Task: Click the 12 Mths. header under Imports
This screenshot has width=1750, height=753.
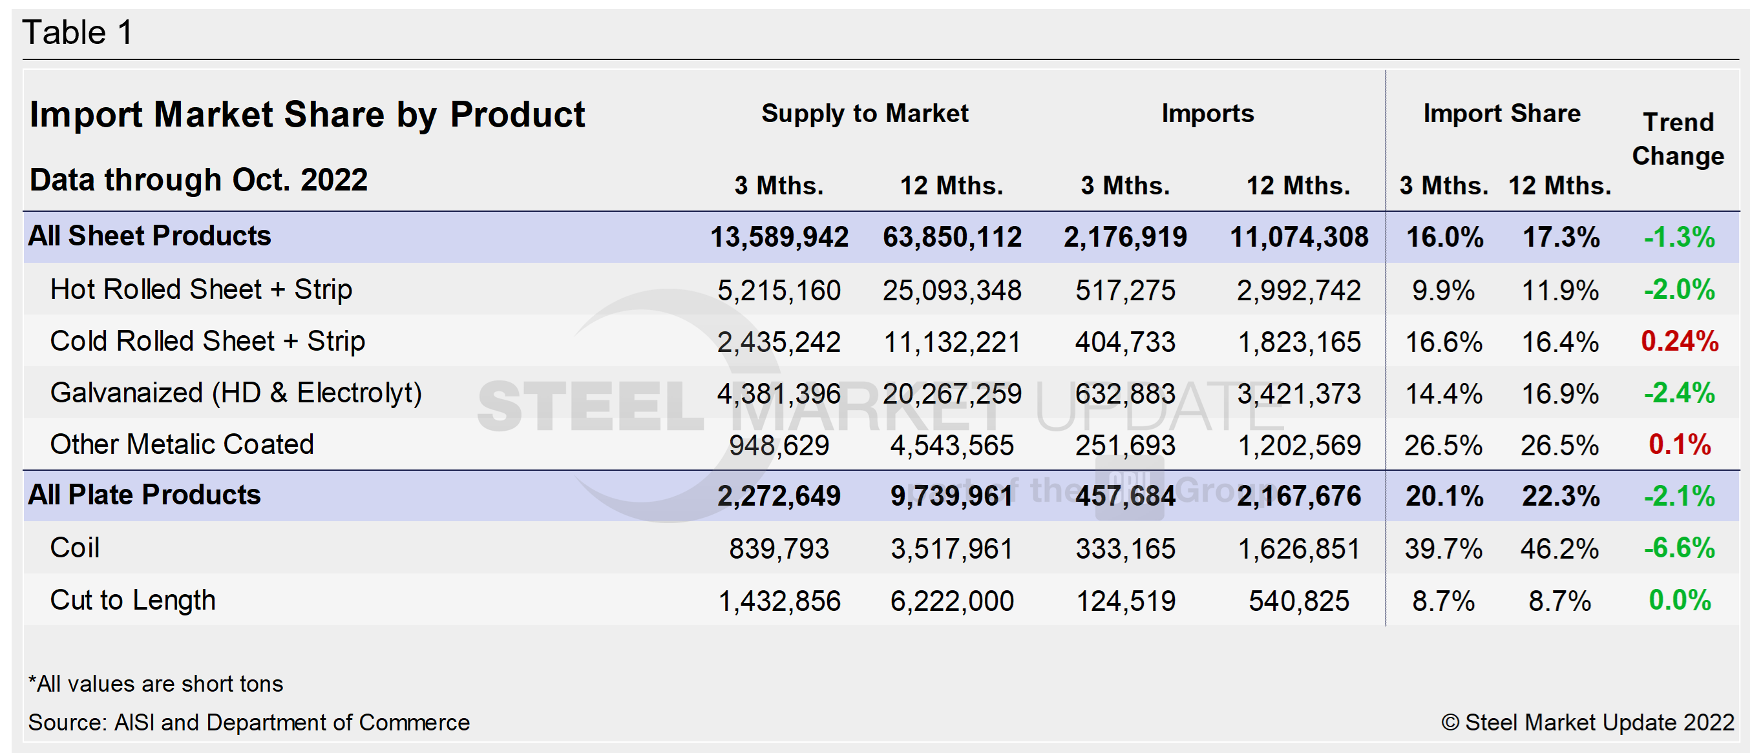Action: coord(1300,186)
